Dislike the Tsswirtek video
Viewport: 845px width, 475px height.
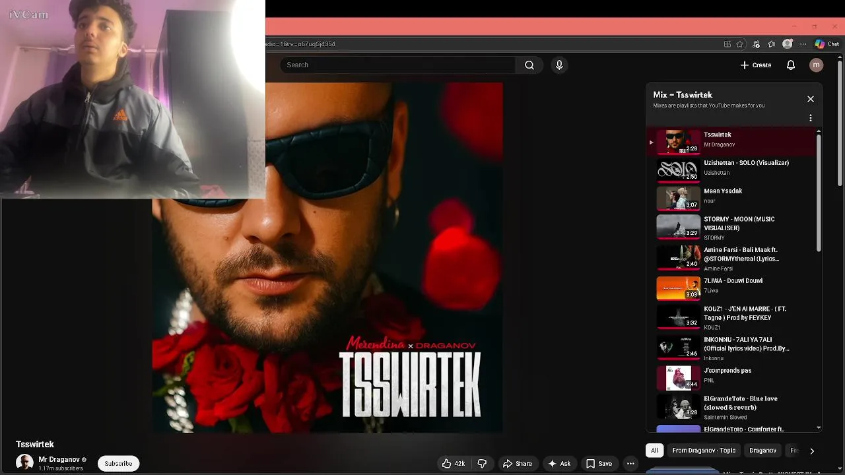(482, 463)
